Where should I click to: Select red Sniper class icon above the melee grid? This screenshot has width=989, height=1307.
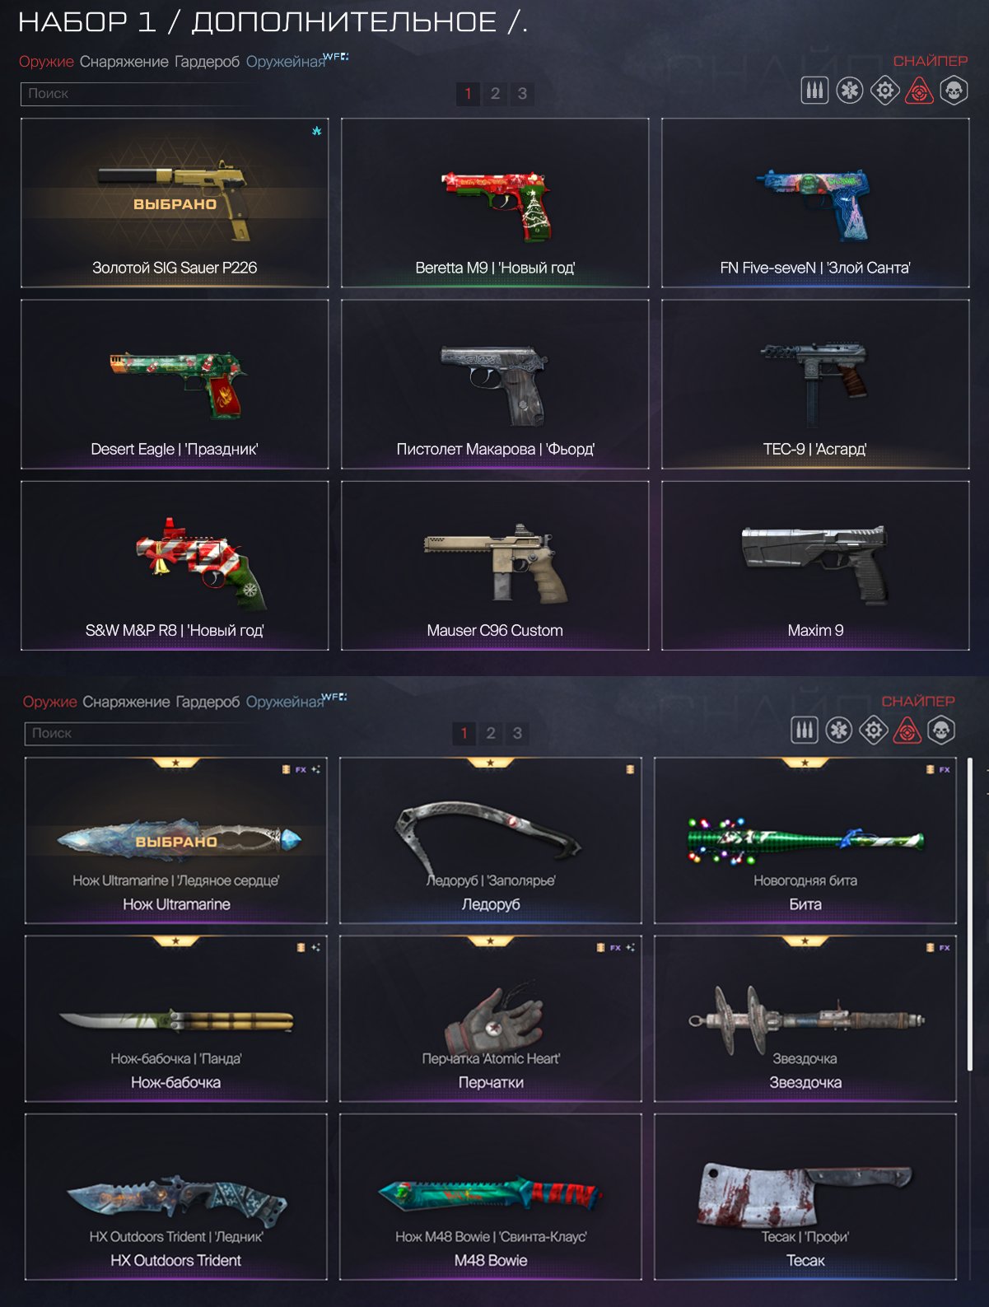(907, 730)
